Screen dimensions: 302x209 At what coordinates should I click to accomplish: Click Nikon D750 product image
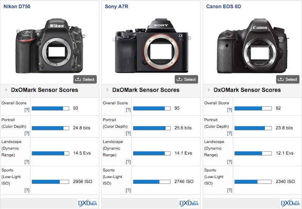coord(50,46)
